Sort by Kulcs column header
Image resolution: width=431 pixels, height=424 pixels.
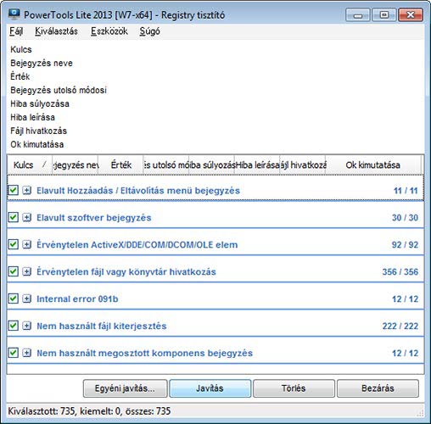coord(30,165)
